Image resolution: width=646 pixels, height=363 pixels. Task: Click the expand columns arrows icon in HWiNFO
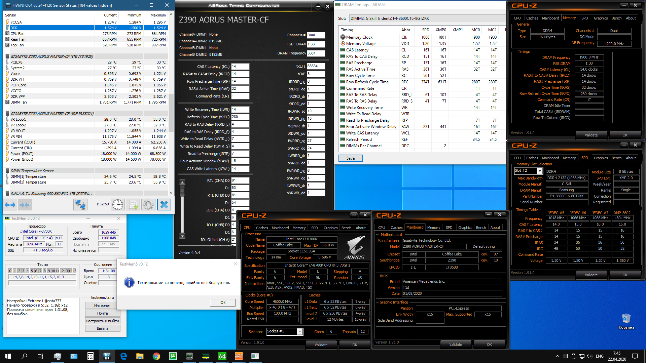(x=10, y=204)
